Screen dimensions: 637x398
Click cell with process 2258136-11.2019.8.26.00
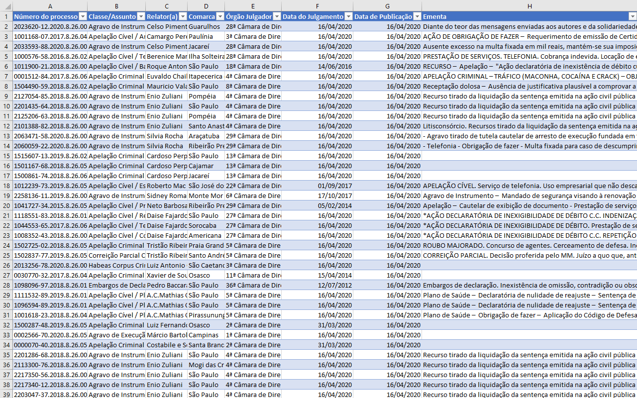(50, 196)
